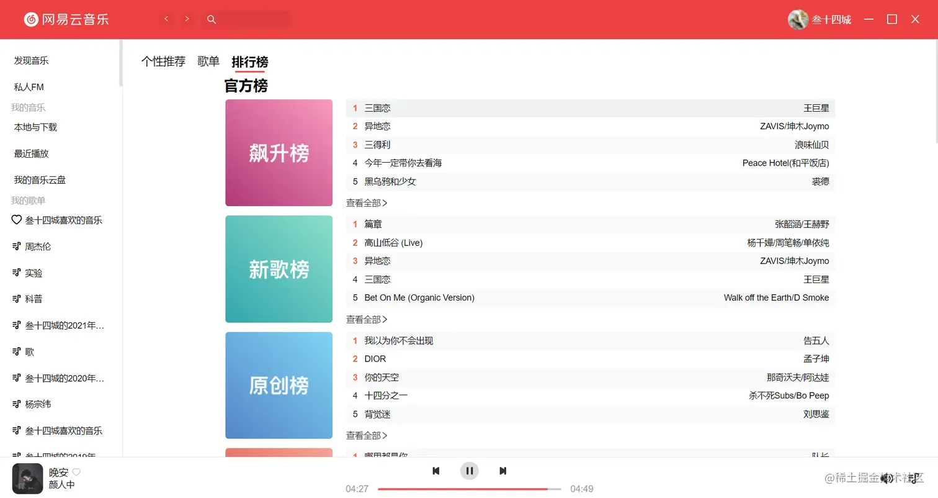Viewport: 938px width, 498px height.
Task: Select song 你的天空
Action: (382, 377)
